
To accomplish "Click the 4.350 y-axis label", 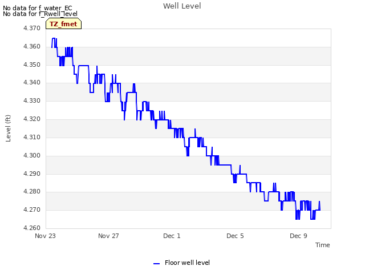I will (x=32, y=65).
